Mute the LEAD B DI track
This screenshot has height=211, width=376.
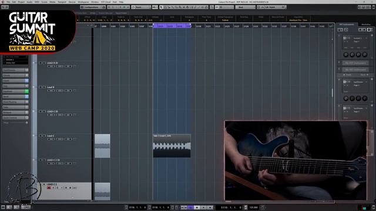pyautogui.click(x=41, y=63)
